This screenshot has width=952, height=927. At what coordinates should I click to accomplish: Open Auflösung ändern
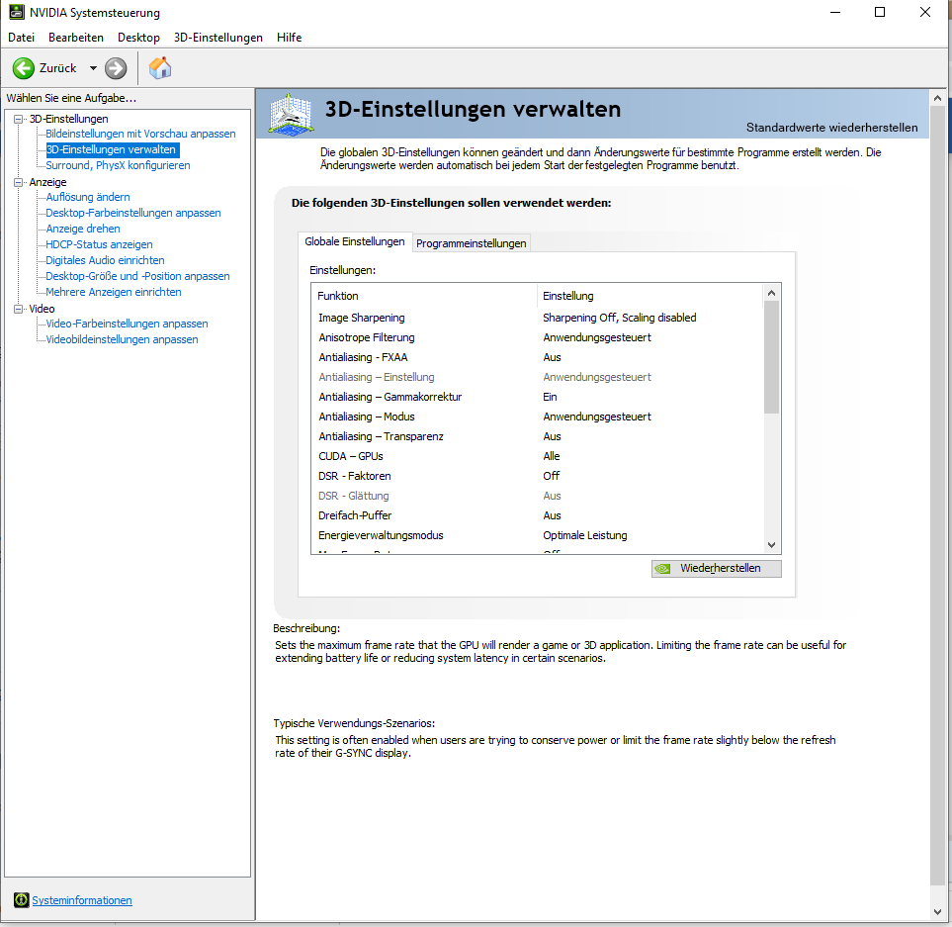88,197
